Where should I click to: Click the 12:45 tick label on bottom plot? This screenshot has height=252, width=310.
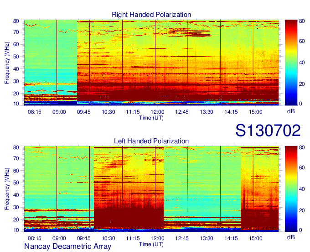[182, 238]
